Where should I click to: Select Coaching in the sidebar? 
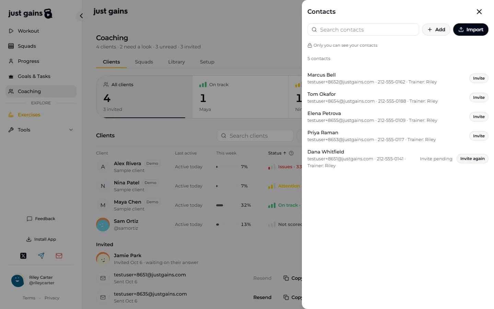coord(41,91)
